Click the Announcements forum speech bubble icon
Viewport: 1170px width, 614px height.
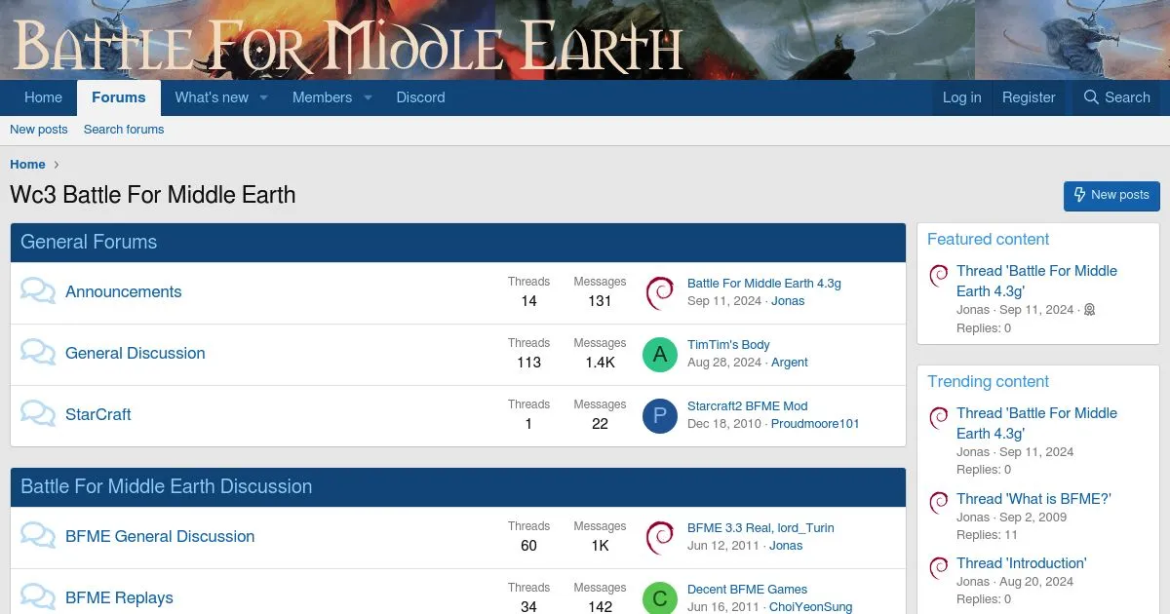tap(38, 291)
